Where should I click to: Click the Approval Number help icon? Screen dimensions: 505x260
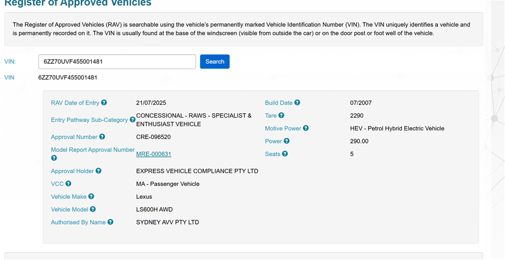pyautogui.click(x=102, y=137)
